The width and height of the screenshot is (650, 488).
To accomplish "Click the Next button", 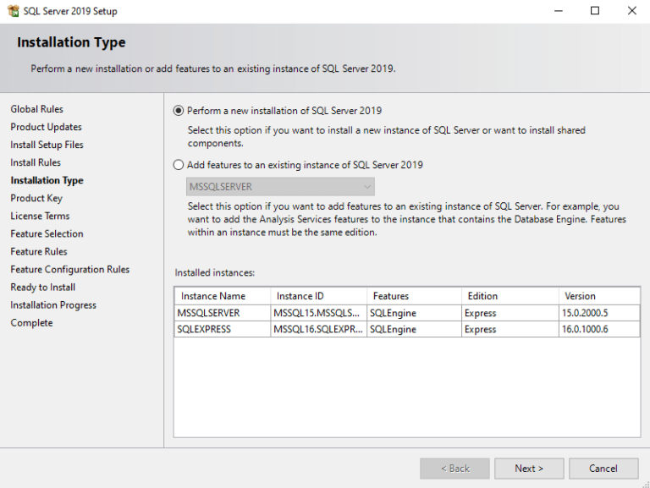I will [x=529, y=469].
